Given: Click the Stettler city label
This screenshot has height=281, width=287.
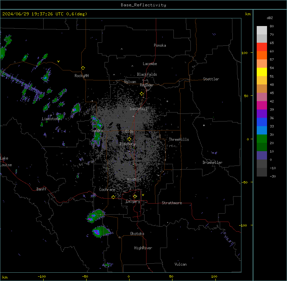Looking at the screenshot, I should click(211, 79).
